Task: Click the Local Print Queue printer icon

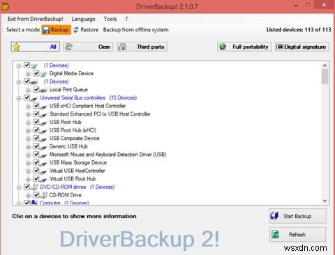Action: [43, 90]
